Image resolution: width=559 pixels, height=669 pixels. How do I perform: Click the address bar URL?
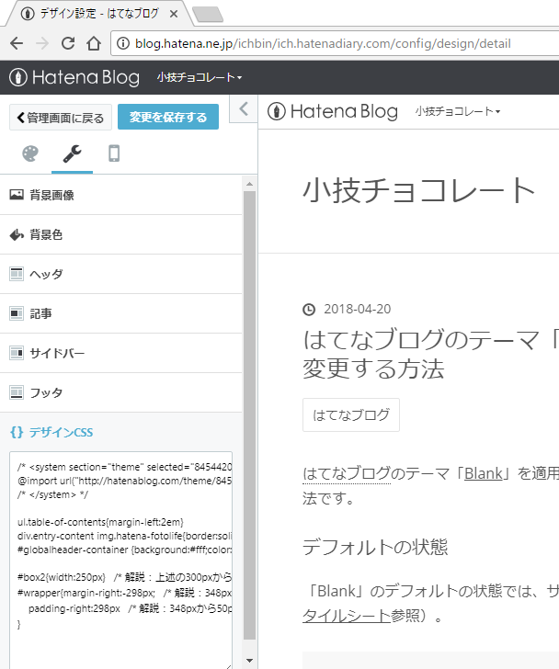point(323,43)
